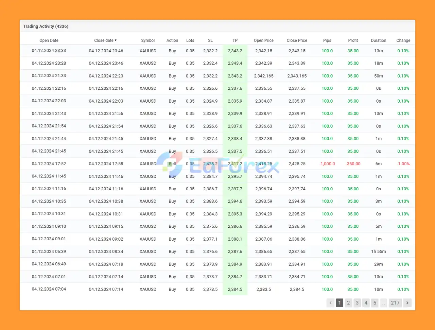435x330 pixels.
Task: Sort by Open Price column header
Action: point(264,40)
